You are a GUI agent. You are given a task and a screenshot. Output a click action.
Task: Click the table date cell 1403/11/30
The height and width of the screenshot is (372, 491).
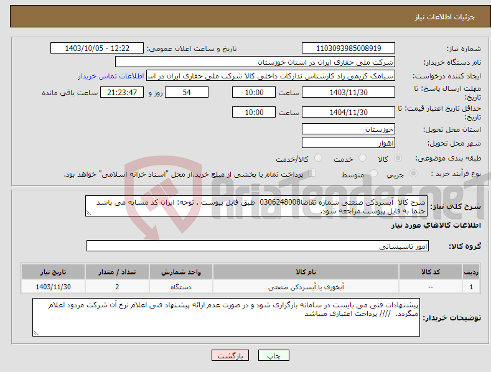54,287
